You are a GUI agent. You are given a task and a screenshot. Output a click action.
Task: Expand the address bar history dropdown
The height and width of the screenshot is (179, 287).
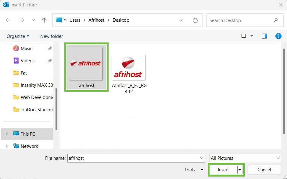(x=181, y=20)
